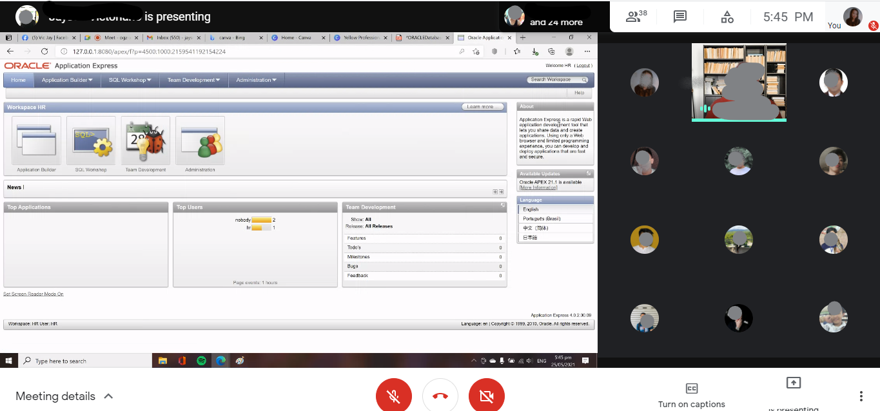Click the red leave call button
The image size is (880, 411).
(x=440, y=396)
